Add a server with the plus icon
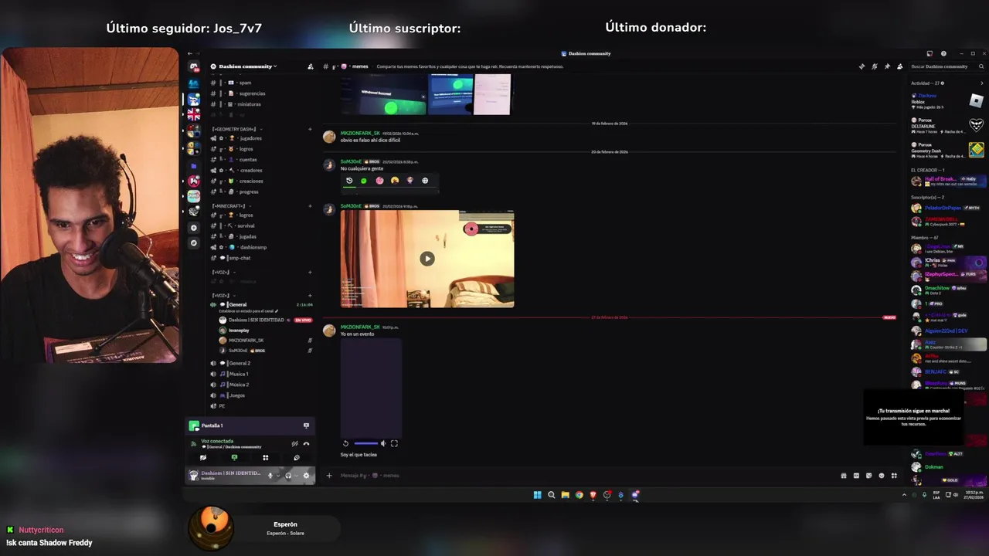989x556 pixels. coord(193,228)
